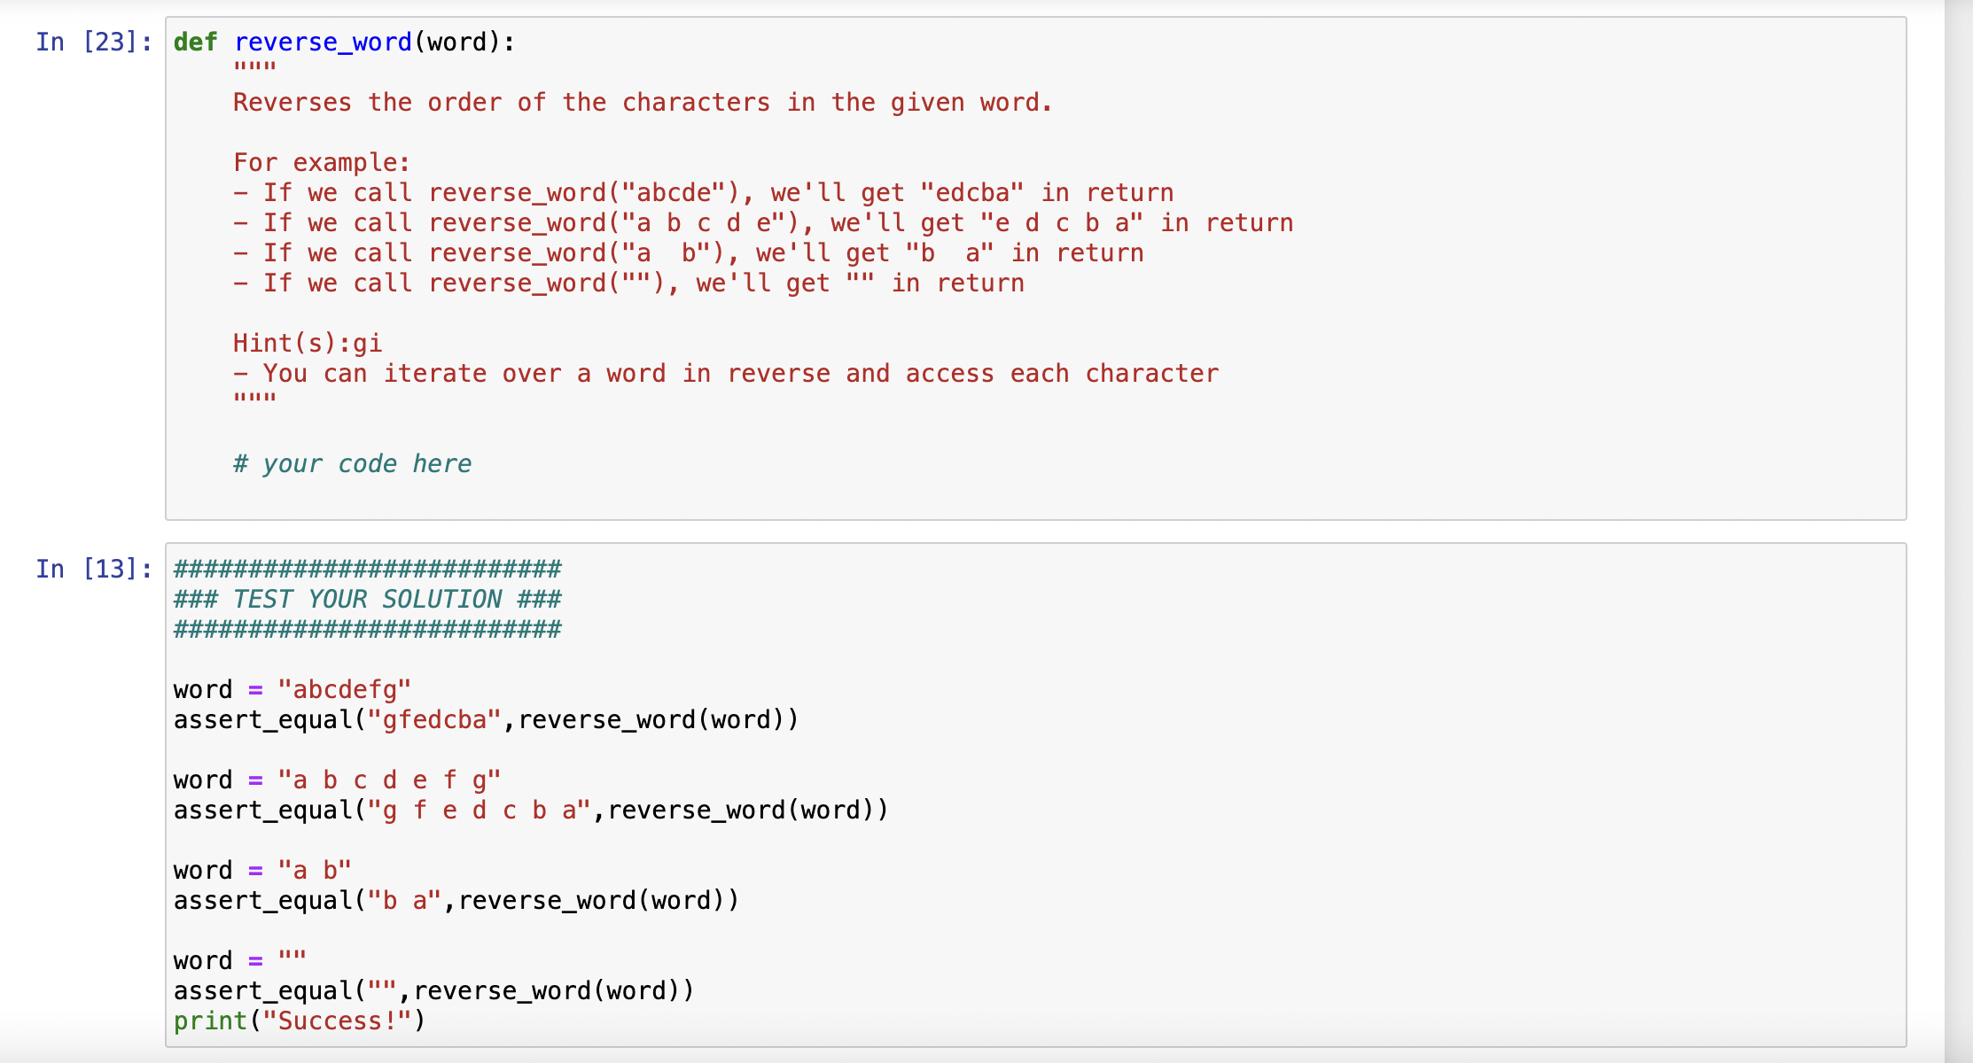Image resolution: width=1973 pixels, height=1063 pixels.
Task: Click the Hint(s) line in the docstring
Action: click(308, 343)
